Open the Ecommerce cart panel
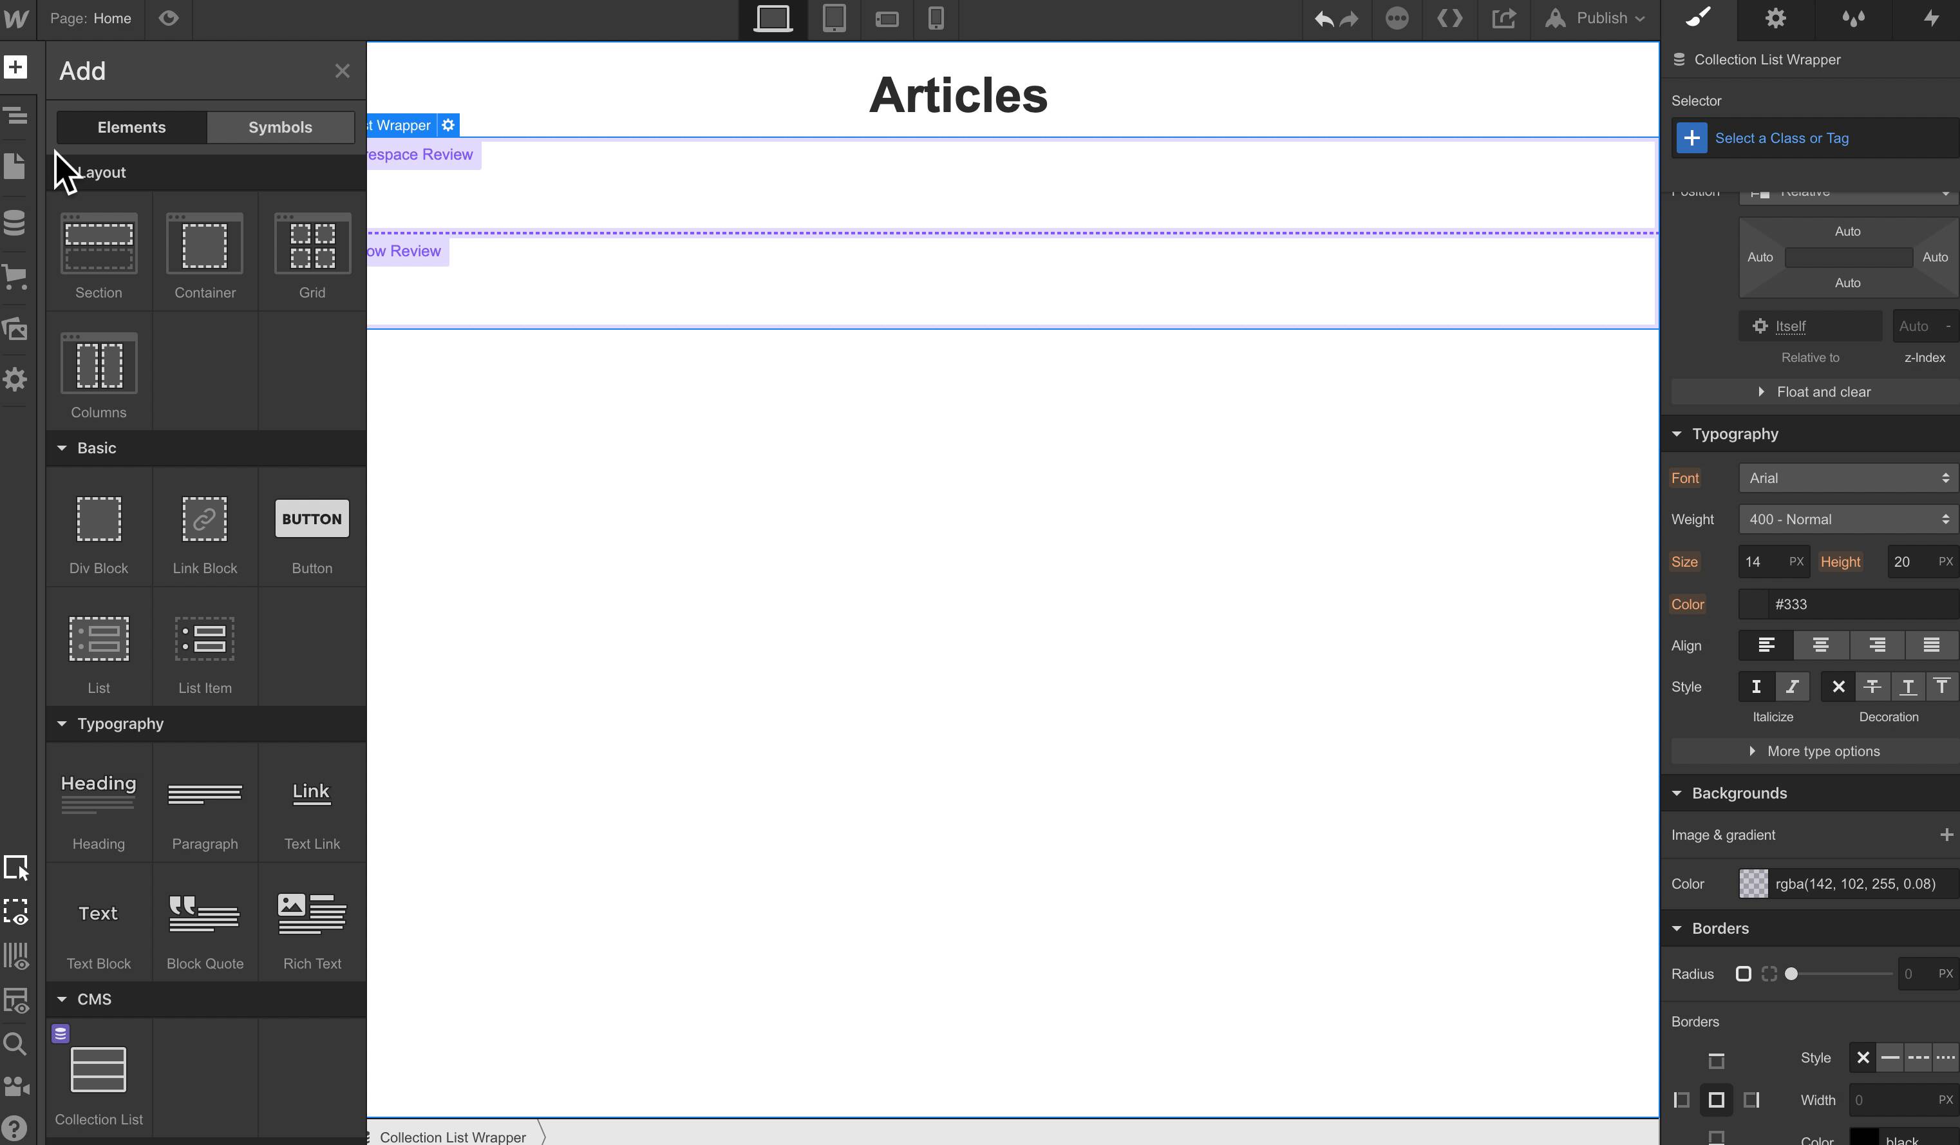 coord(15,277)
